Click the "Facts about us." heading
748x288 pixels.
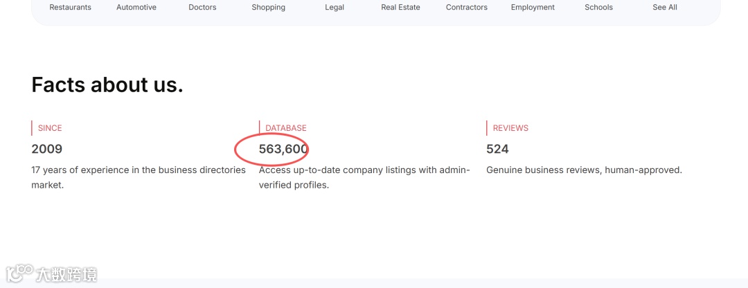(107, 84)
